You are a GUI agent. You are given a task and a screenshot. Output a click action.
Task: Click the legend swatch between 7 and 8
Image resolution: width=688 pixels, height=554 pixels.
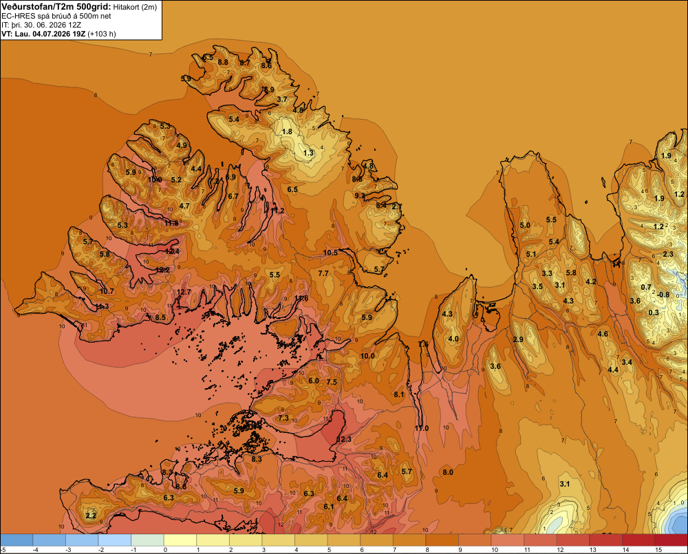(x=409, y=540)
